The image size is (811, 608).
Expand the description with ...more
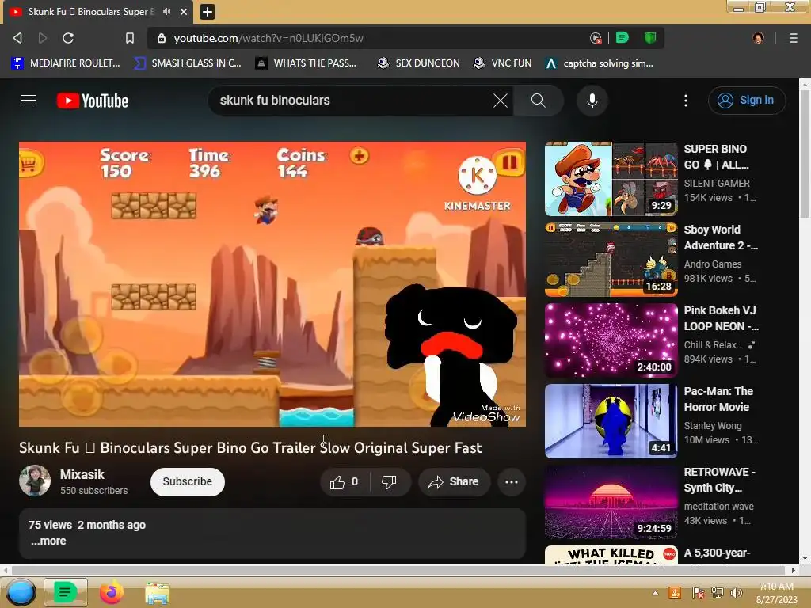[48, 541]
